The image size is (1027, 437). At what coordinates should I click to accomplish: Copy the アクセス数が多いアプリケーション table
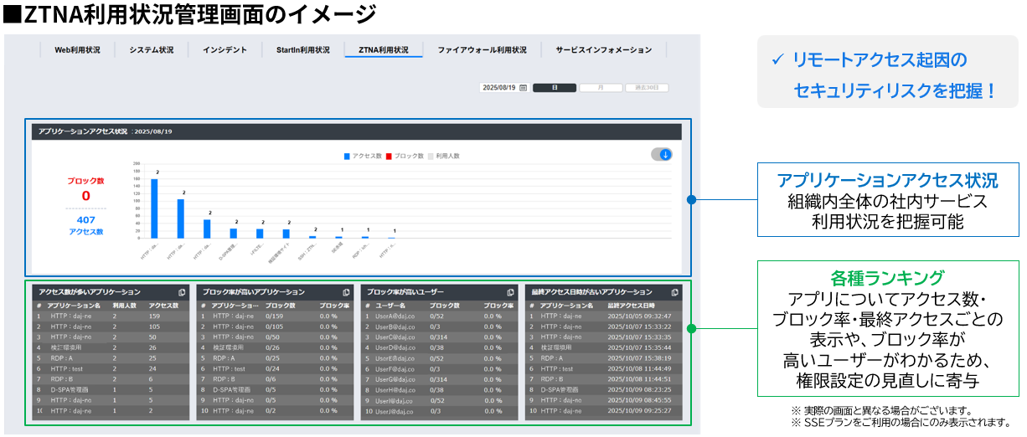182,293
